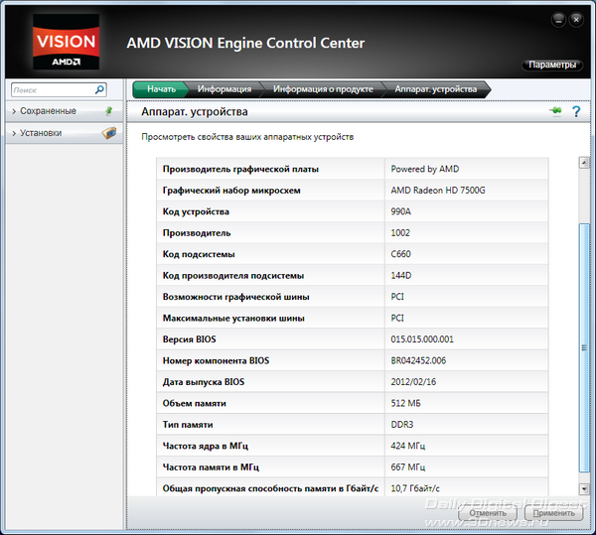596x535 pixels.
Task: Click the Тип памяти label
Action: pos(188,425)
